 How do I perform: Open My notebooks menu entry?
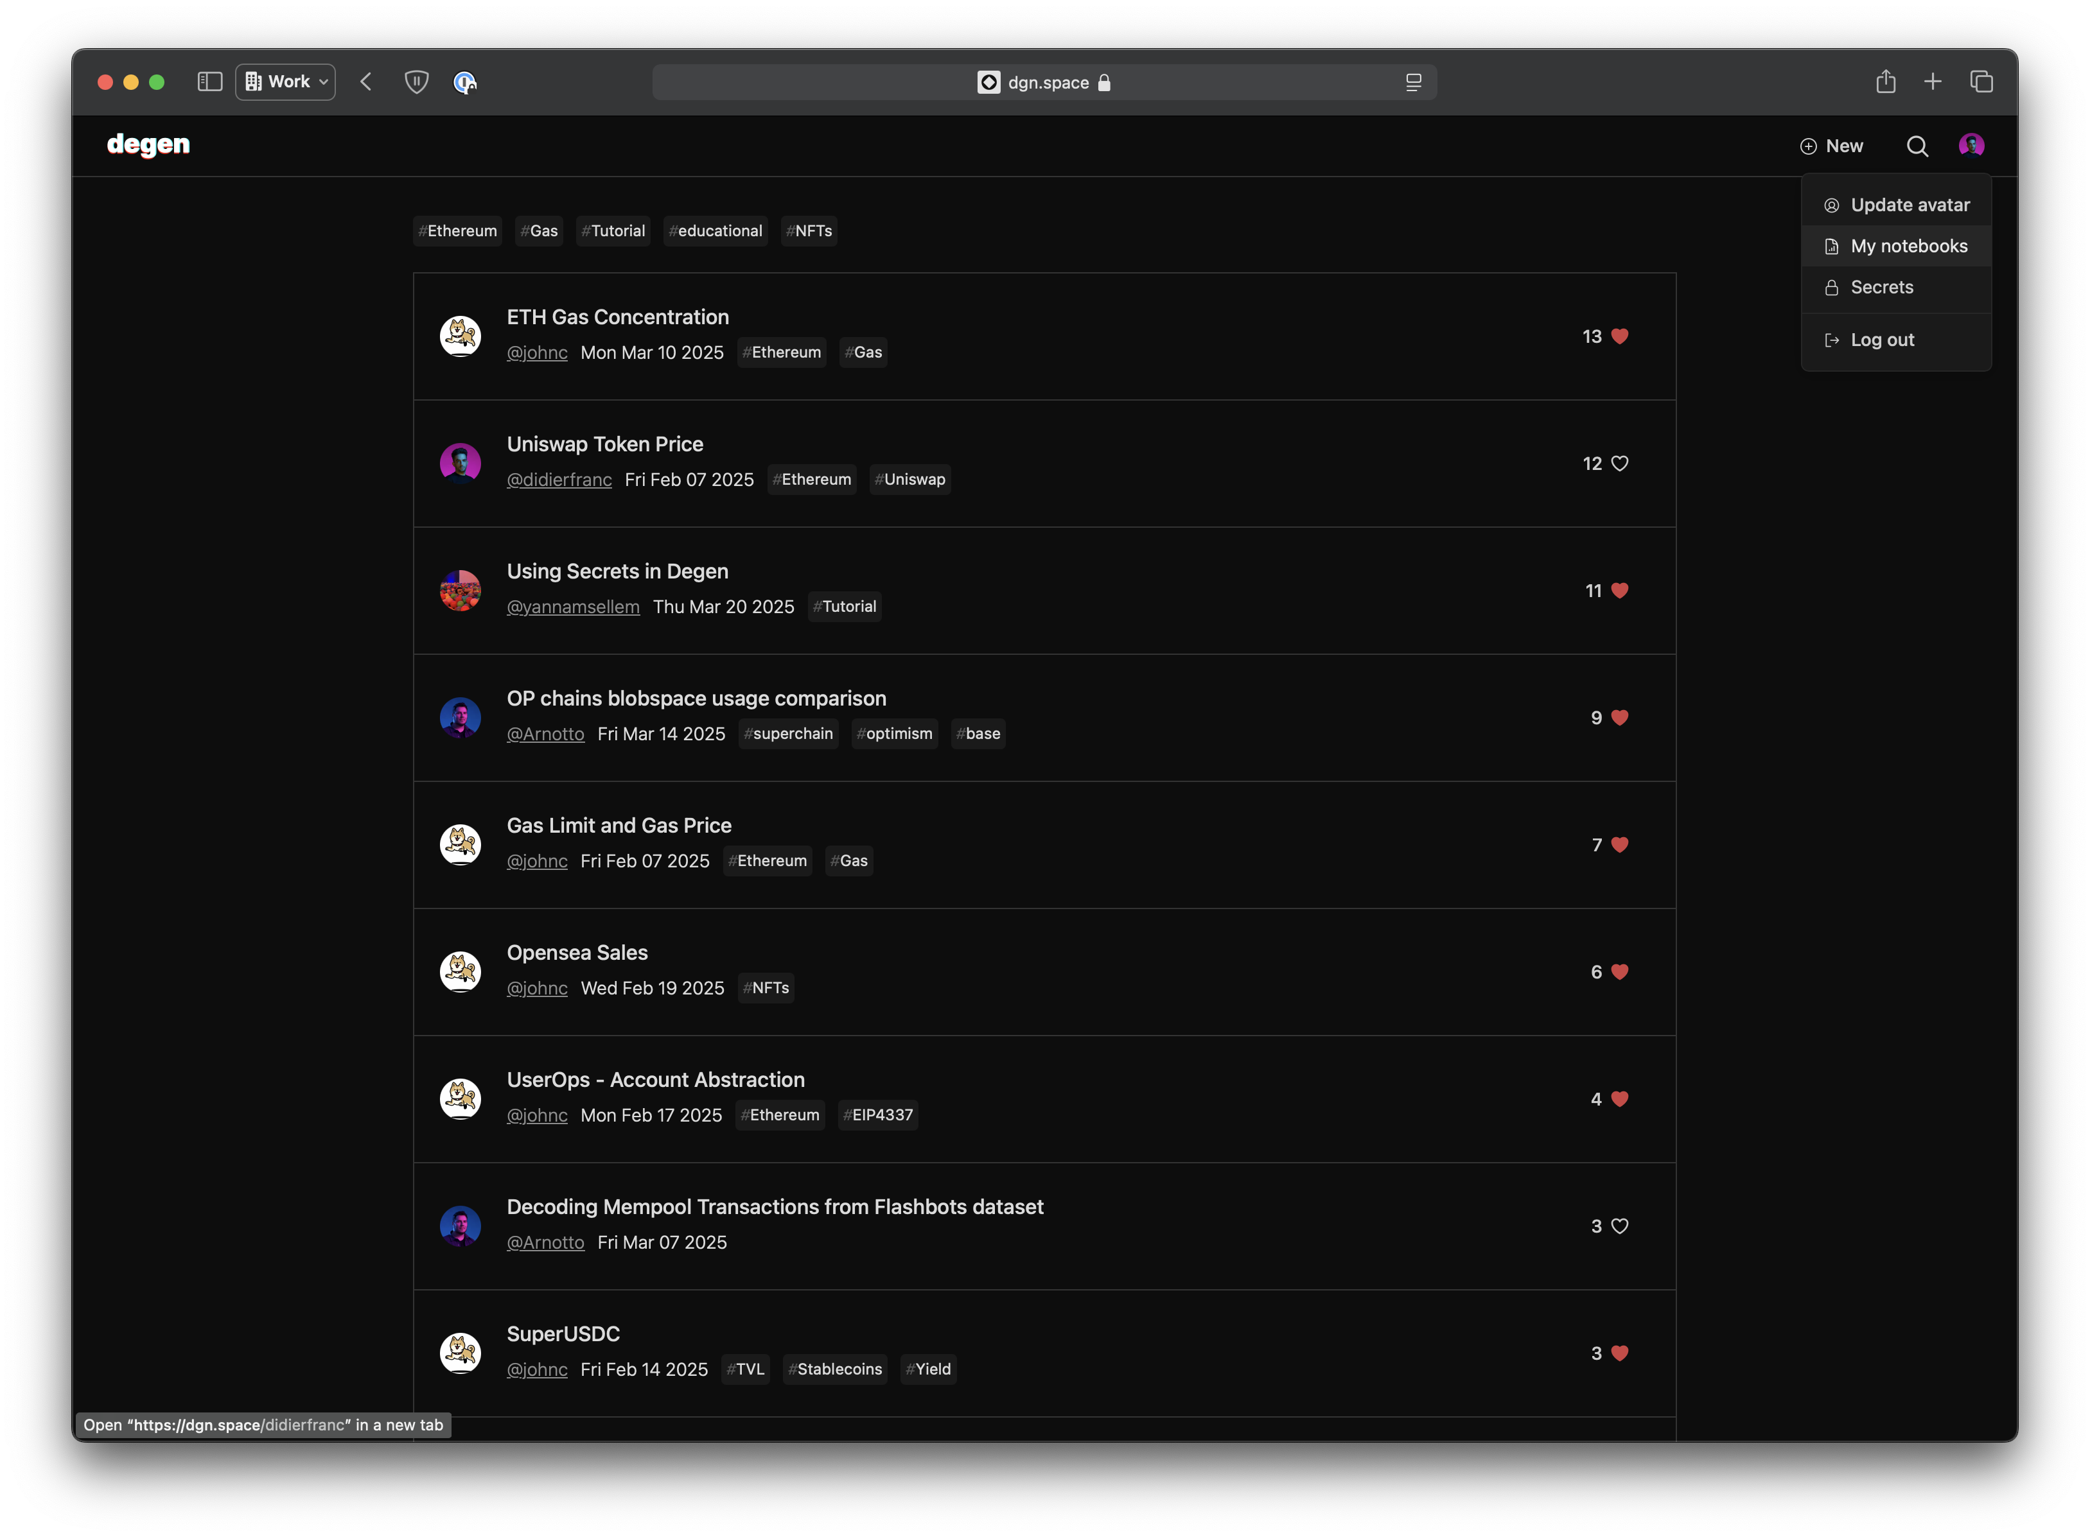1895,246
